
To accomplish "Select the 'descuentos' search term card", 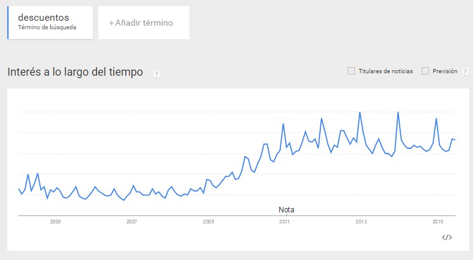I will [50, 23].
